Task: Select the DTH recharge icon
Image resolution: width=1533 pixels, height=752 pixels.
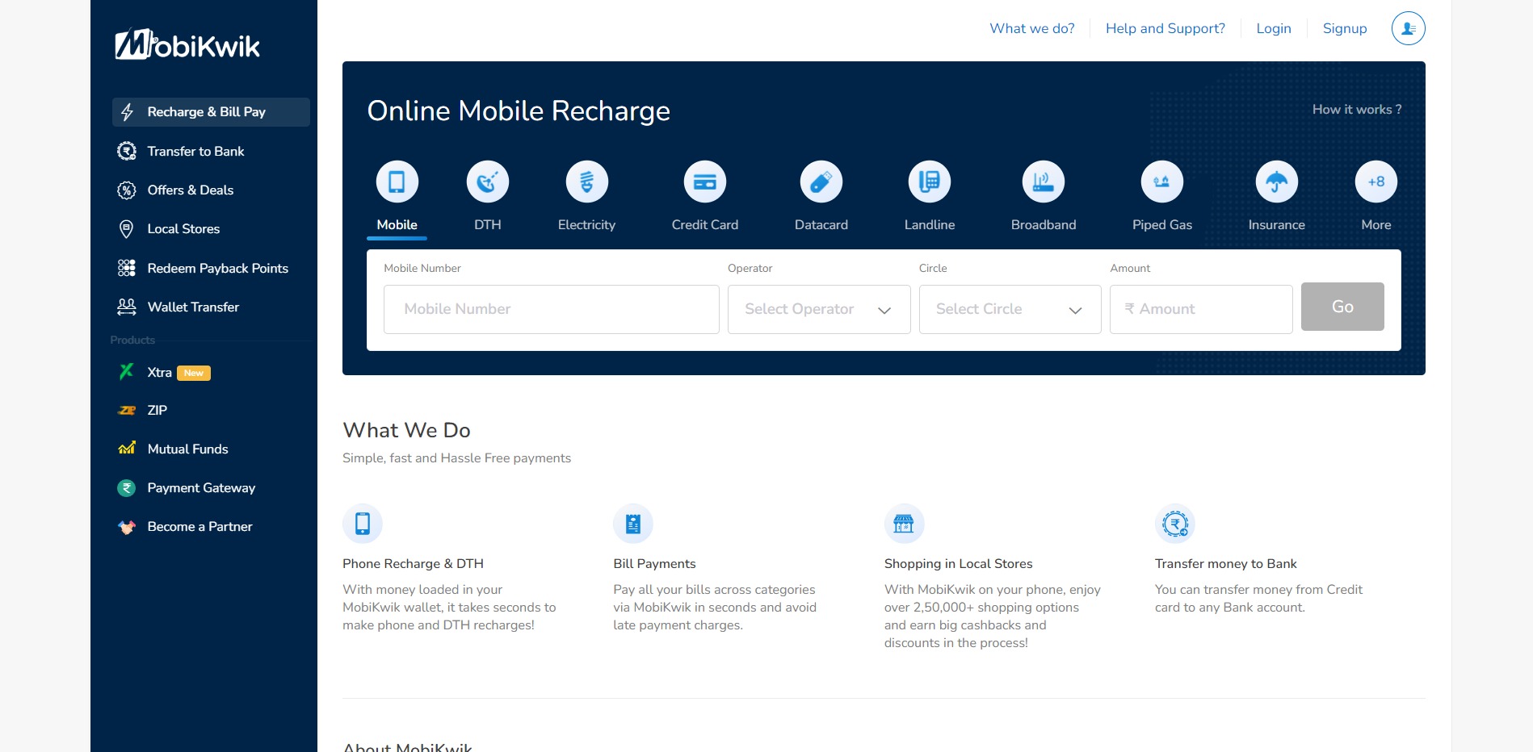Action: point(487,182)
